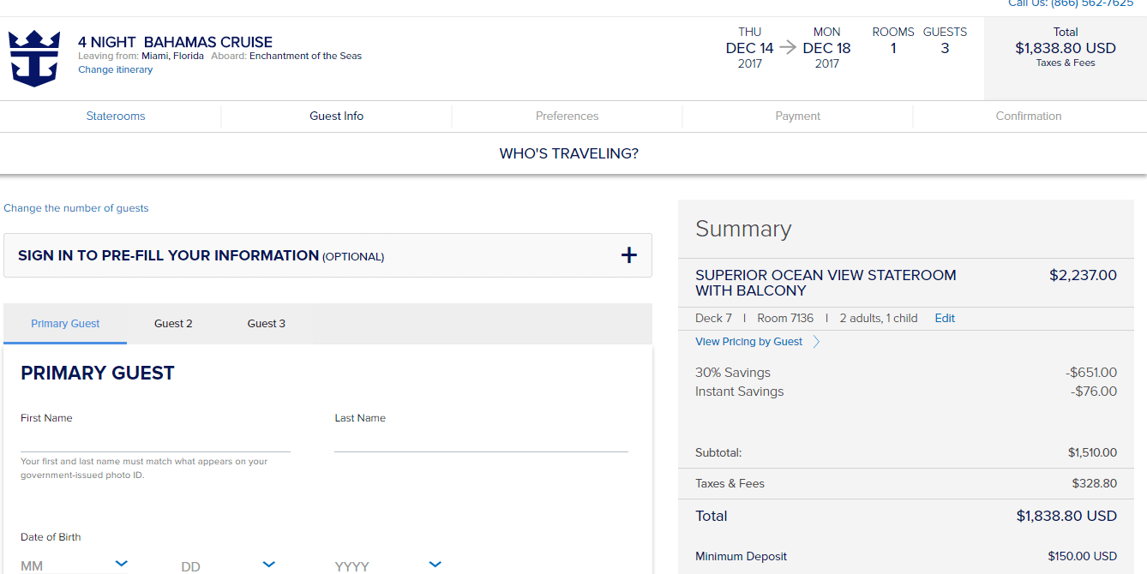The image size is (1147, 574).
Task: Open the birth month MM dropdown
Action: pyautogui.click(x=121, y=564)
